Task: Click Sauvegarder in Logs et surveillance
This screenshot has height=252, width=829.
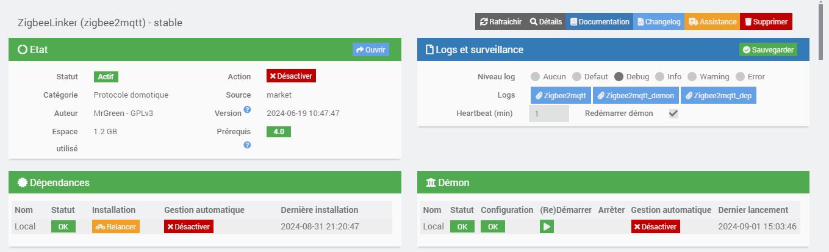Action: (x=768, y=49)
